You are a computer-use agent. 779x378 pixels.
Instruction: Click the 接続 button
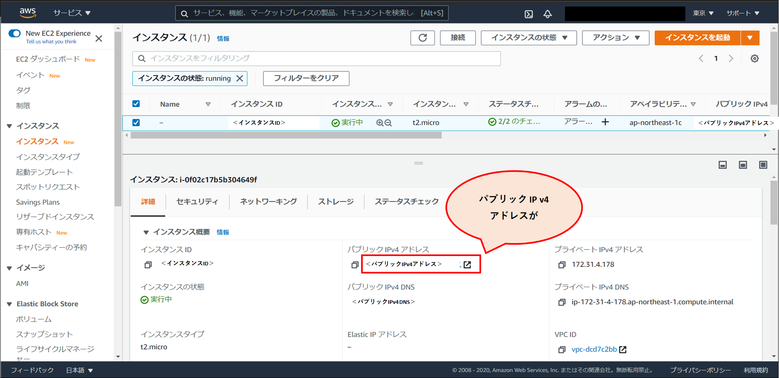click(x=458, y=38)
